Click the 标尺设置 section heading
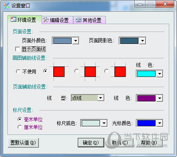 (x=23, y=110)
